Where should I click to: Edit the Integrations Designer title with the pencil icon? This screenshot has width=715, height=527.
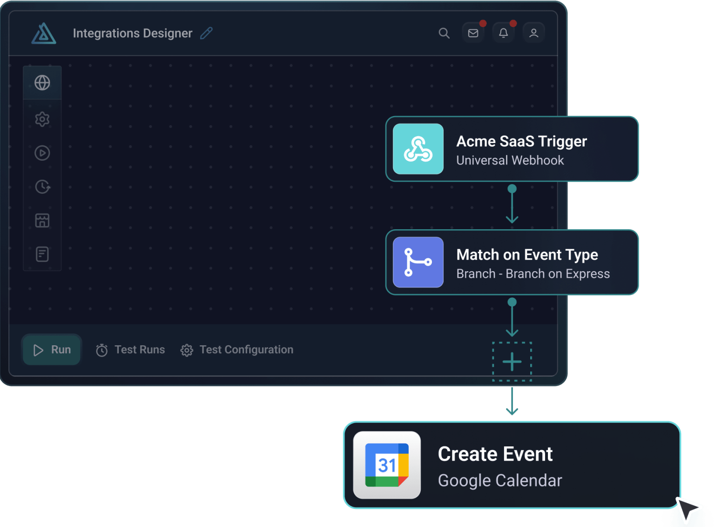[x=206, y=33]
